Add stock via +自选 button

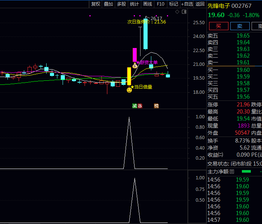[187, 4]
